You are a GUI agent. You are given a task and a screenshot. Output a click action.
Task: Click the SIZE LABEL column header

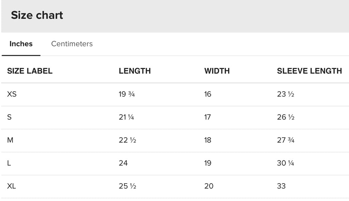[x=30, y=71]
